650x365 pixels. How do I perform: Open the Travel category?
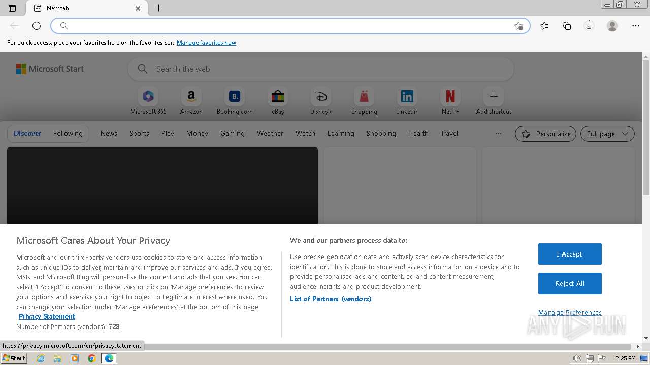449,133
